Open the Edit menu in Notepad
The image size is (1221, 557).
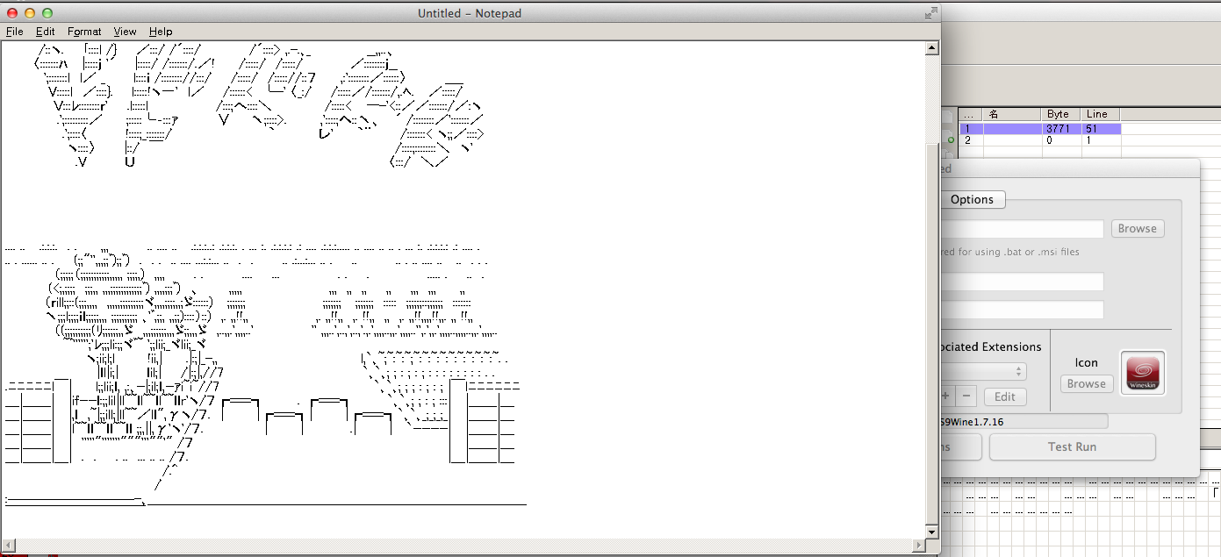tap(45, 32)
